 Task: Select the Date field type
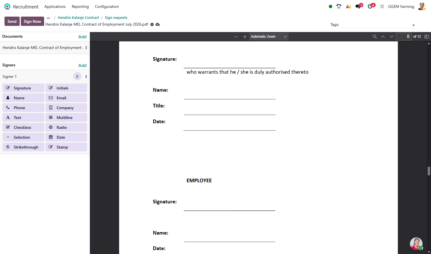coord(66,137)
